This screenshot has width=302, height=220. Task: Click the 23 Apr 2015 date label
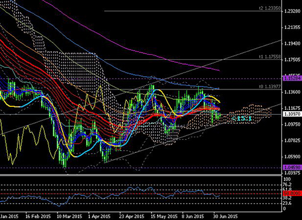tap(132, 216)
